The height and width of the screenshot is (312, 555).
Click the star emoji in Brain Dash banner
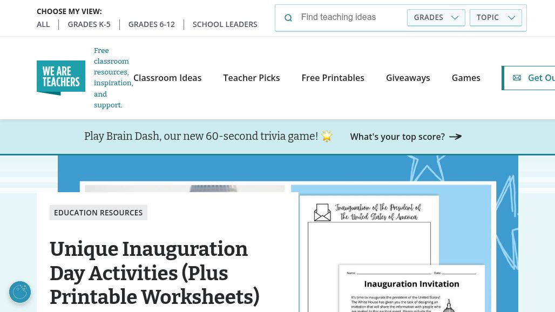(x=327, y=136)
